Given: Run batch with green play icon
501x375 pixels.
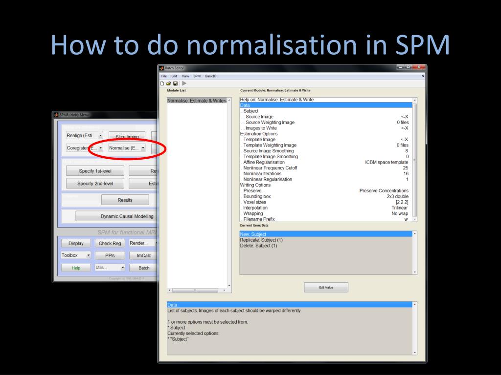Looking at the screenshot, I should 184,83.
